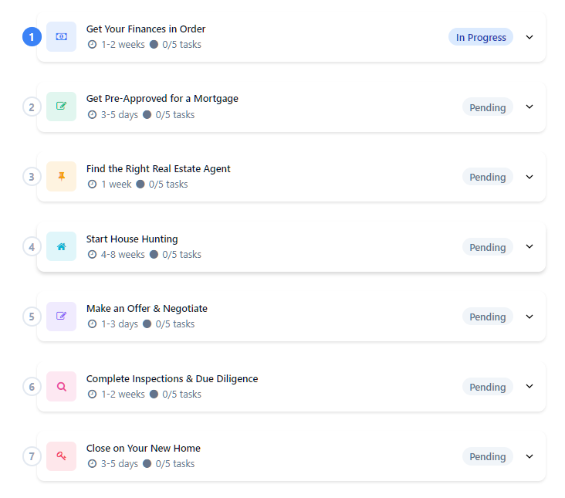Open the Find the Right Real Estate Agent title
Image resolution: width=565 pixels, height=498 pixels.
tap(158, 168)
